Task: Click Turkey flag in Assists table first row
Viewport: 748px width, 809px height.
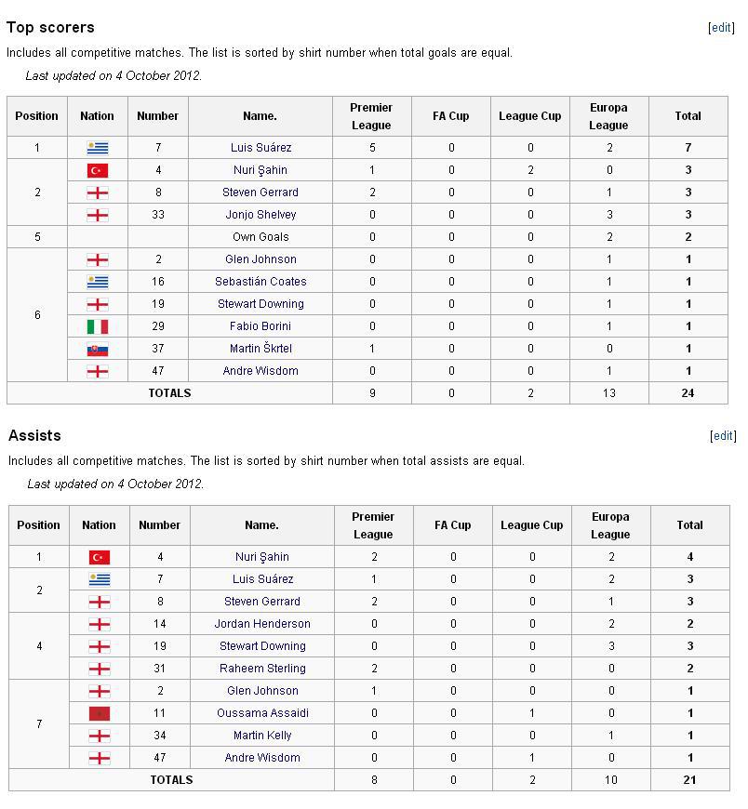Action: (100, 557)
